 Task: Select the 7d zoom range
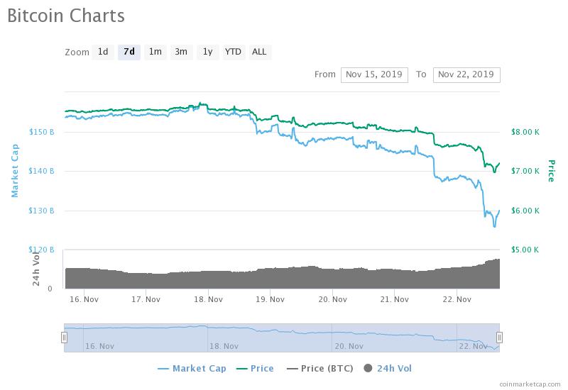tap(129, 52)
